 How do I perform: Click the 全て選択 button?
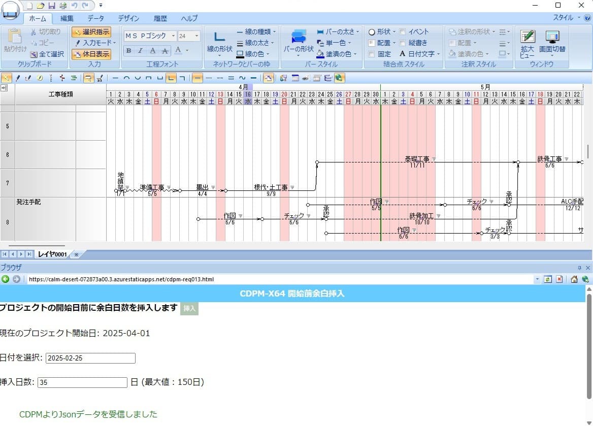[47, 54]
